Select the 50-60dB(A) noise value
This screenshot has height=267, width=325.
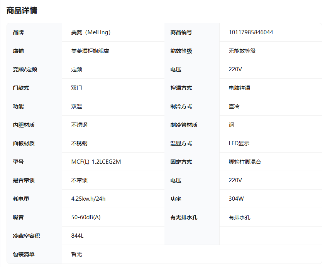pyautogui.click(x=86, y=217)
